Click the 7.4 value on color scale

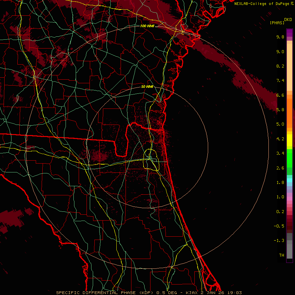click(280, 81)
